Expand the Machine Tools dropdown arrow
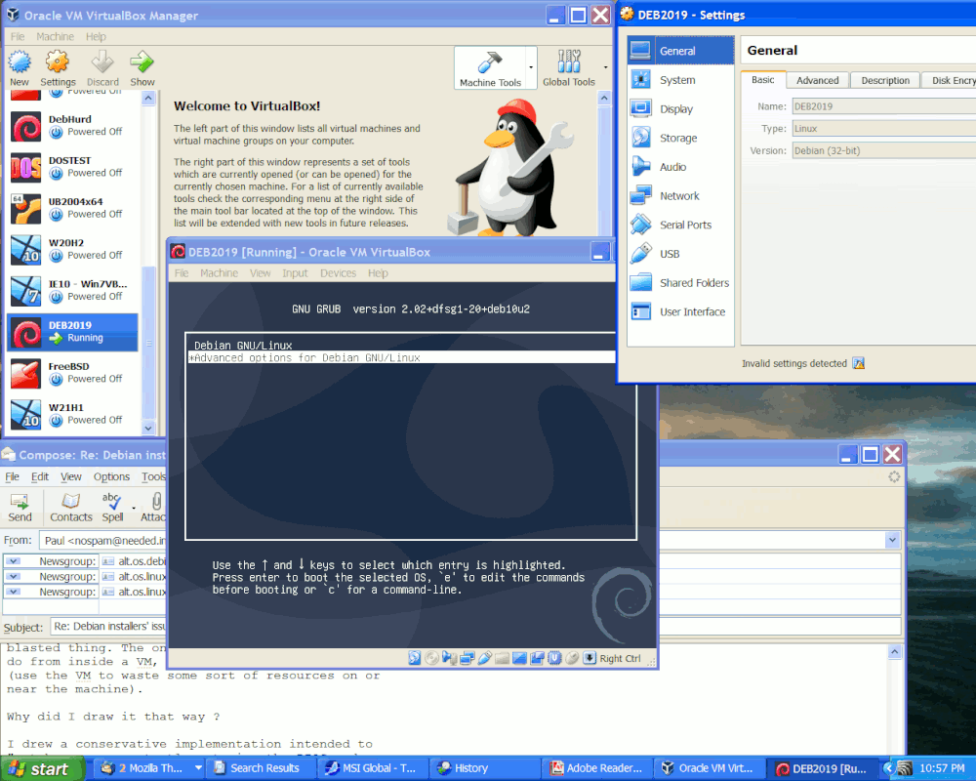The image size is (976, 781). 531,67
